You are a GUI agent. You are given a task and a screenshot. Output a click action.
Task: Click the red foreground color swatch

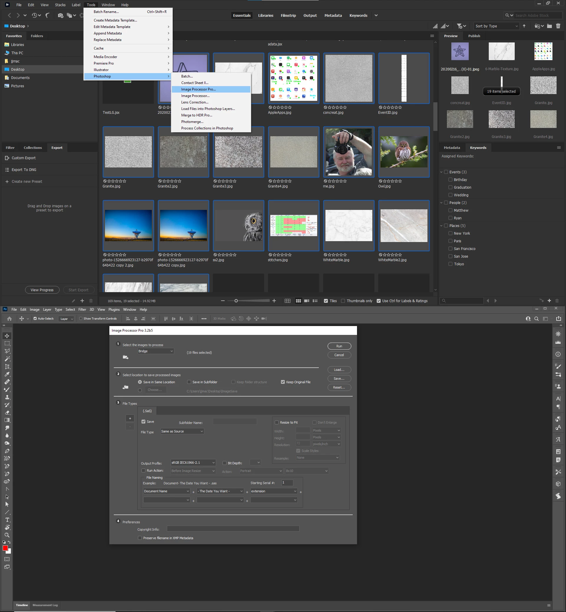[x=5, y=548]
